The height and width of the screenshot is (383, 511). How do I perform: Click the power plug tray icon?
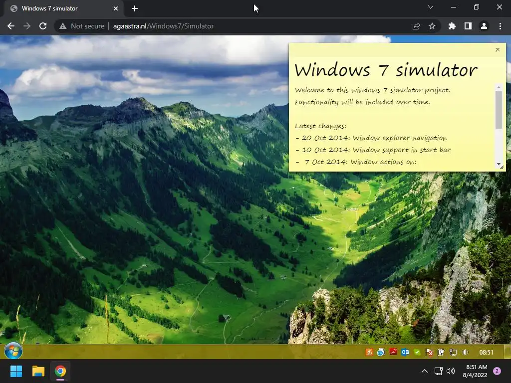441,352
